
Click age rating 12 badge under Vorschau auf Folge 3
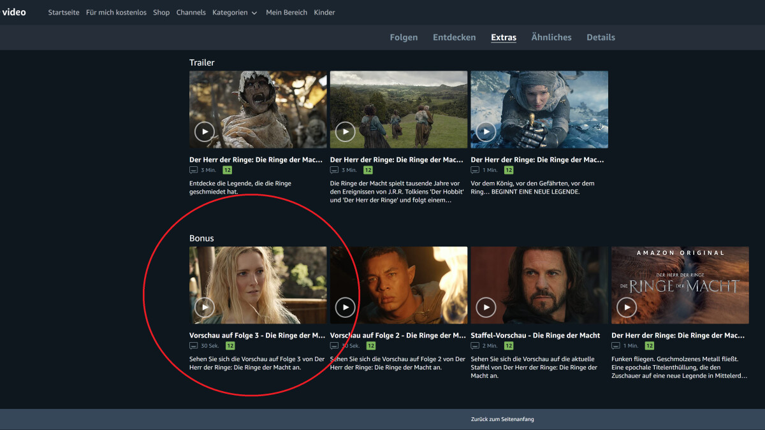[230, 346]
